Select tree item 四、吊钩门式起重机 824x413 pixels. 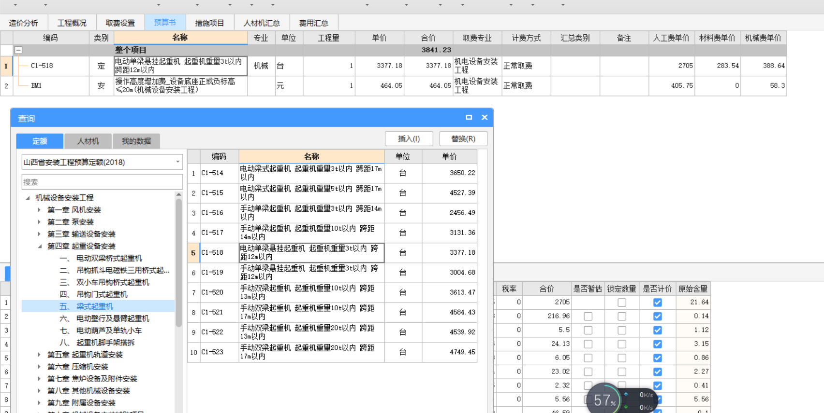tap(94, 294)
